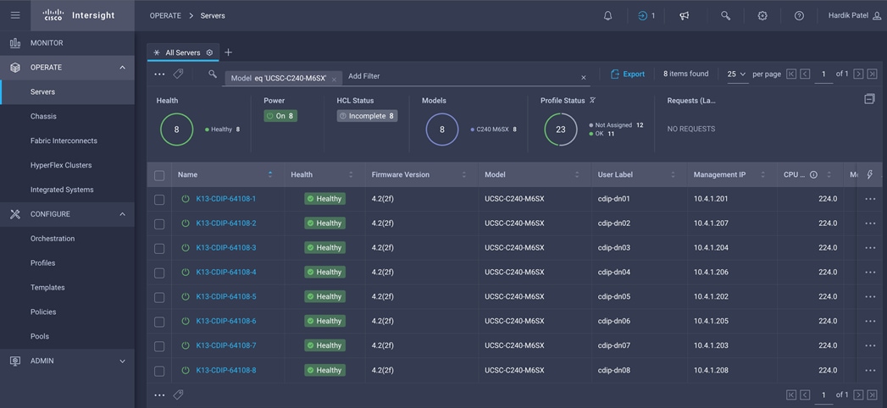Viewport: 887px width, 408px height.
Task: Open the help question mark menu
Action: [x=799, y=16]
